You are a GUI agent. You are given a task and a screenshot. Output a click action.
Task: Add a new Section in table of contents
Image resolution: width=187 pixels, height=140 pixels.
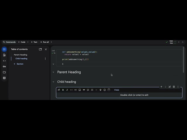click(x=18, y=64)
